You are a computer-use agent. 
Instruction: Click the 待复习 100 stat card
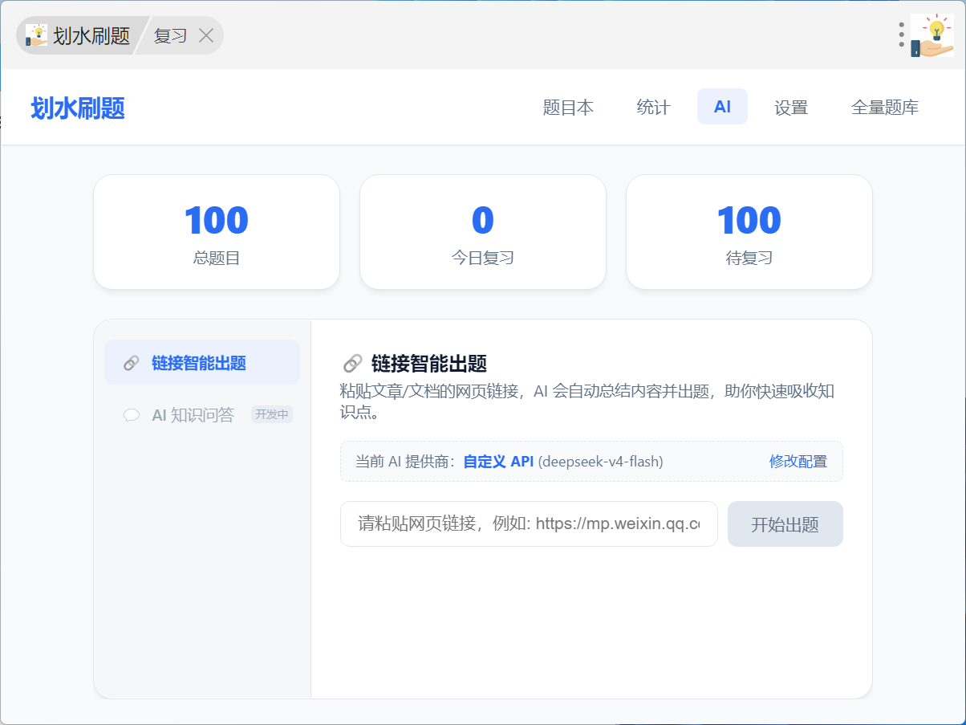point(749,232)
